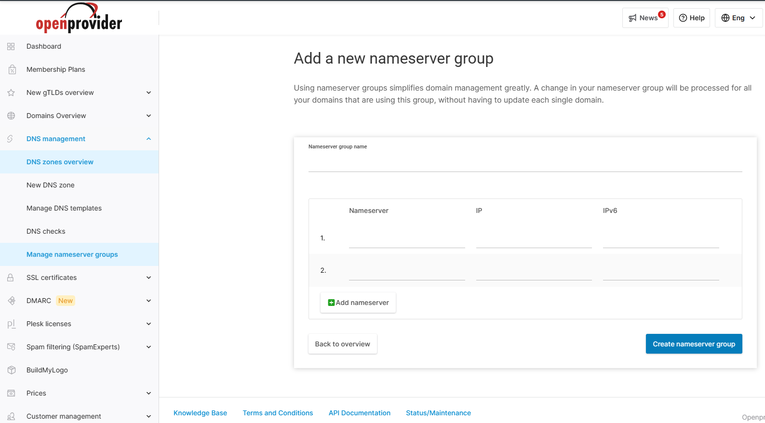Open BuildMyLogo in sidebar
Screen dimensions: 765x423
pos(79,370)
